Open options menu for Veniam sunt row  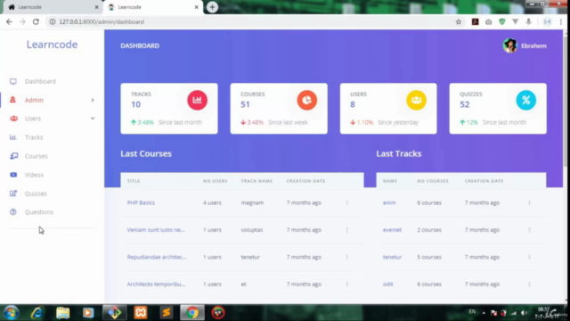[x=347, y=230]
